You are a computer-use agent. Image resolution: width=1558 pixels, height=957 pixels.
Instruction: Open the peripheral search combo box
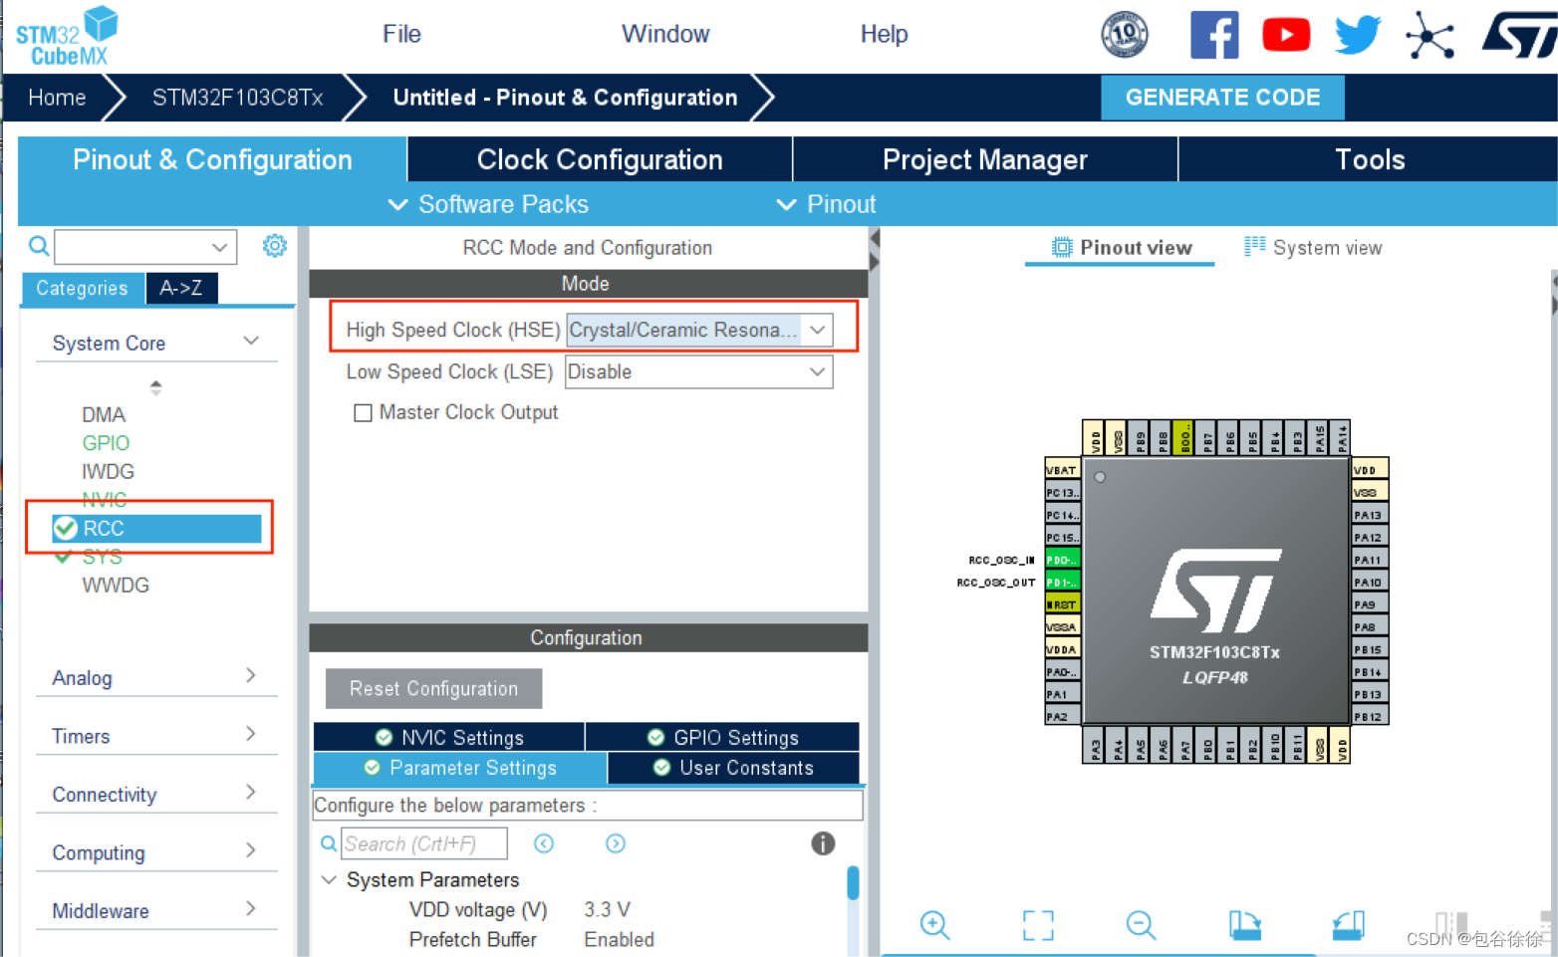coord(145,246)
